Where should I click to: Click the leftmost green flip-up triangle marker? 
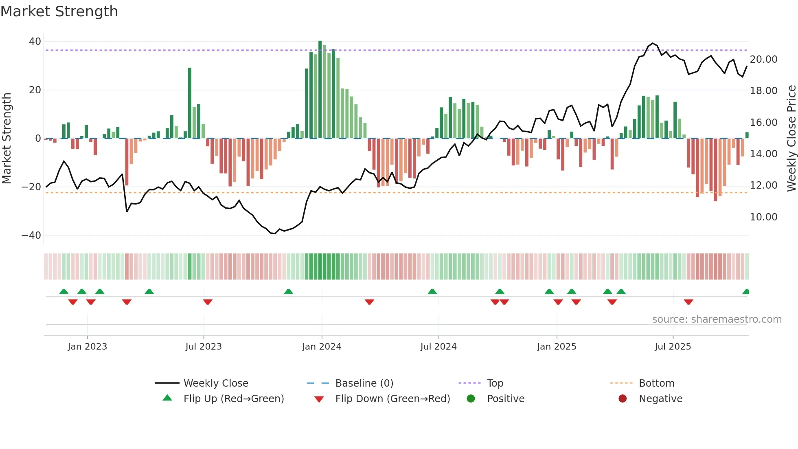pos(64,292)
